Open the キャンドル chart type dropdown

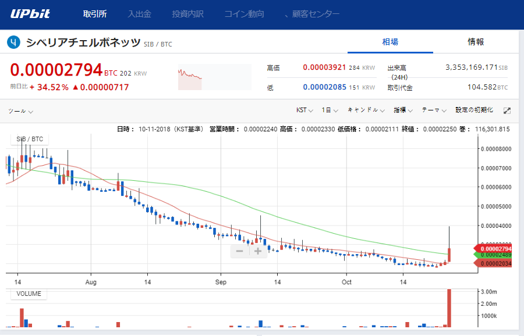pos(366,110)
